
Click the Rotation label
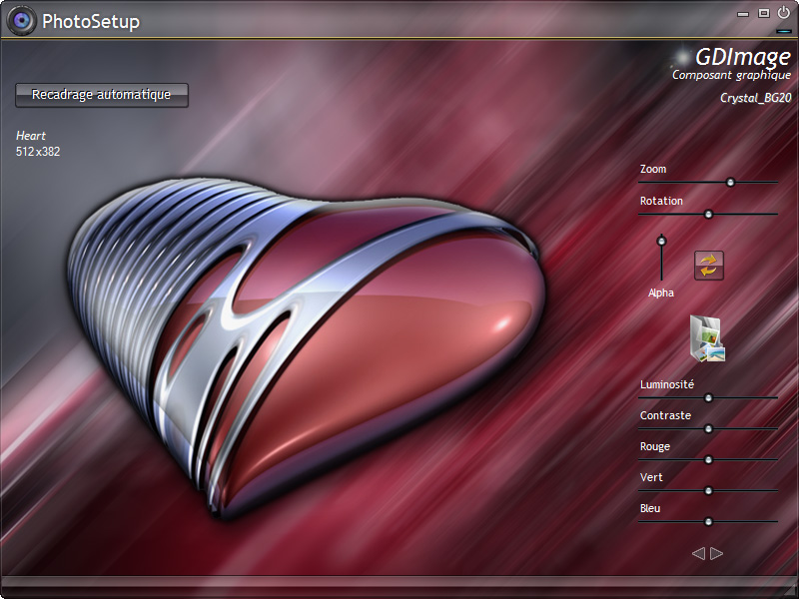[x=661, y=201]
